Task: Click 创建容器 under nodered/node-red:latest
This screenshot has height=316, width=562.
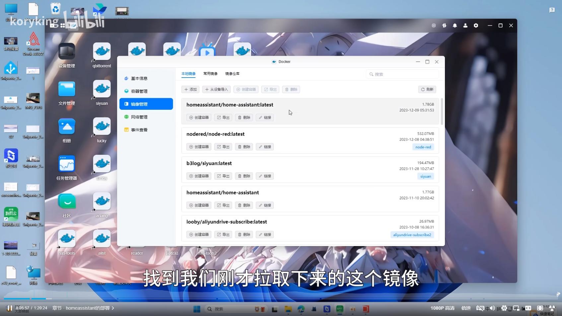Action: pyautogui.click(x=199, y=147)
